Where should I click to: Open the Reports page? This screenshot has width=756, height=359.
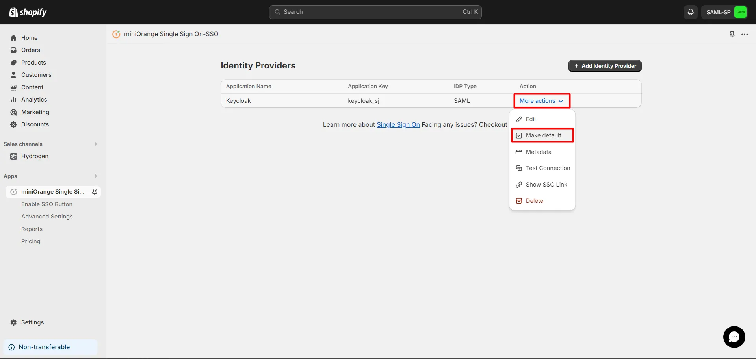(32, 229)
